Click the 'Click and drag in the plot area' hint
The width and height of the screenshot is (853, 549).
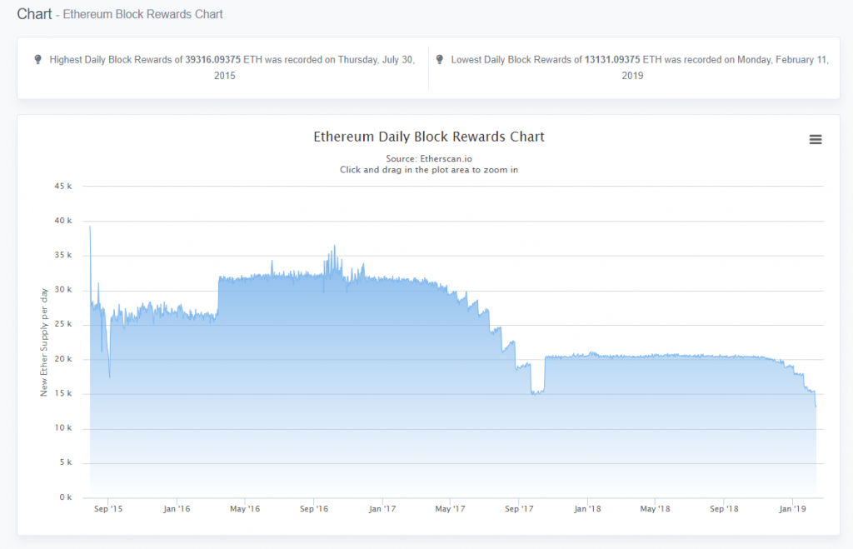point(428,170)
